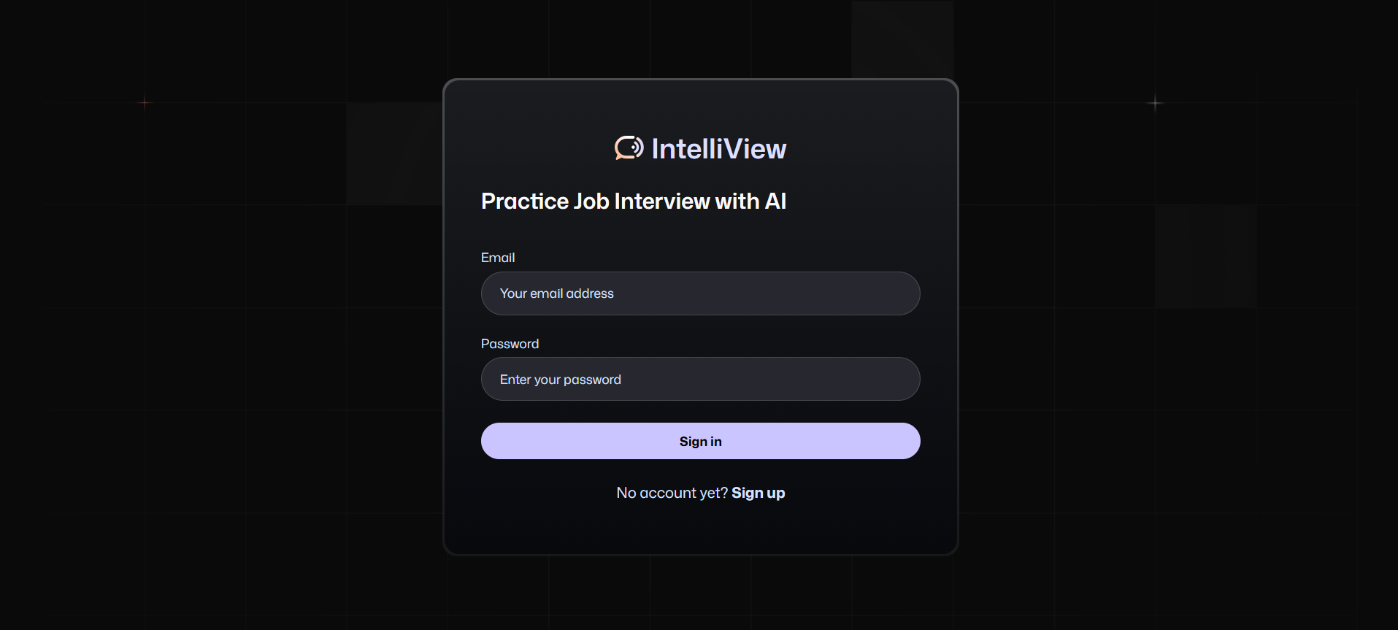Click the highlighted grid square right of the card
The image size is (1398, 630).
tap(1205, 256)
